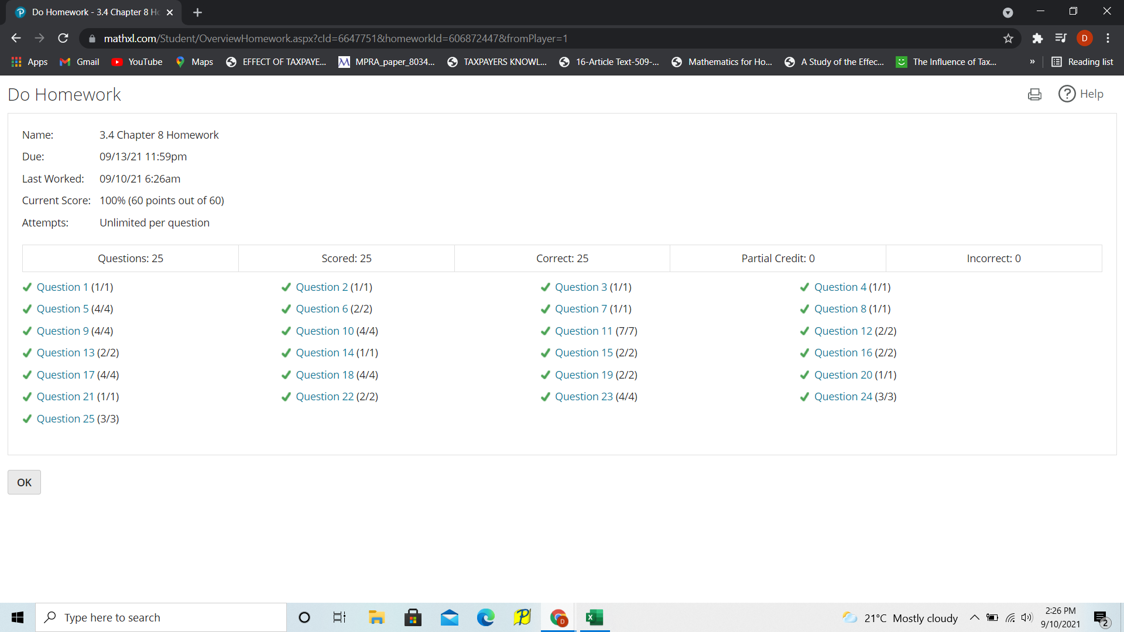Open a new browser tab

[197, 12]
